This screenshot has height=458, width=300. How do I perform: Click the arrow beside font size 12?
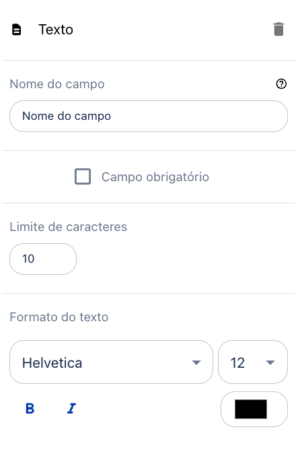click(x=270, y=363)
